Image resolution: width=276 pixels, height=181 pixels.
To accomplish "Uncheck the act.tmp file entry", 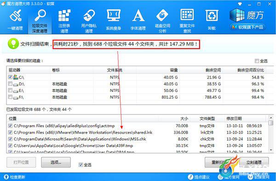I will tap(10, 126).
